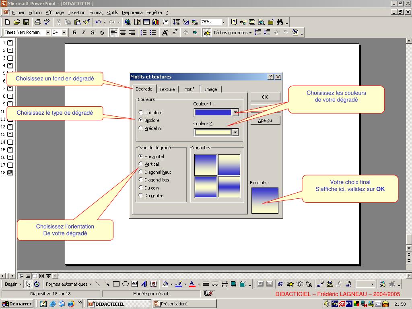Open the 76% zoom dropdown

(x=223, y=22)
